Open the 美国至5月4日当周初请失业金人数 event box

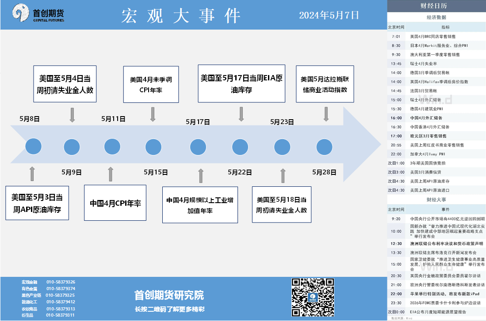click(65, 84)
